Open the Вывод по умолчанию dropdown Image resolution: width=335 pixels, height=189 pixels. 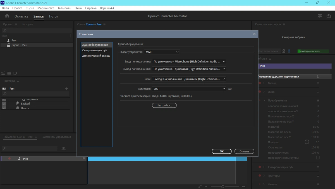189,69
